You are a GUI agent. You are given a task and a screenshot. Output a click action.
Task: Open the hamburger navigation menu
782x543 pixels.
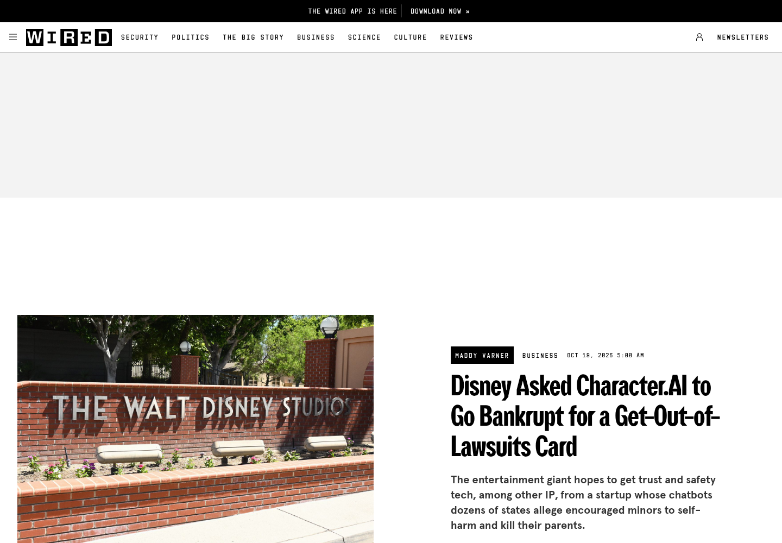tap(13, 37)
